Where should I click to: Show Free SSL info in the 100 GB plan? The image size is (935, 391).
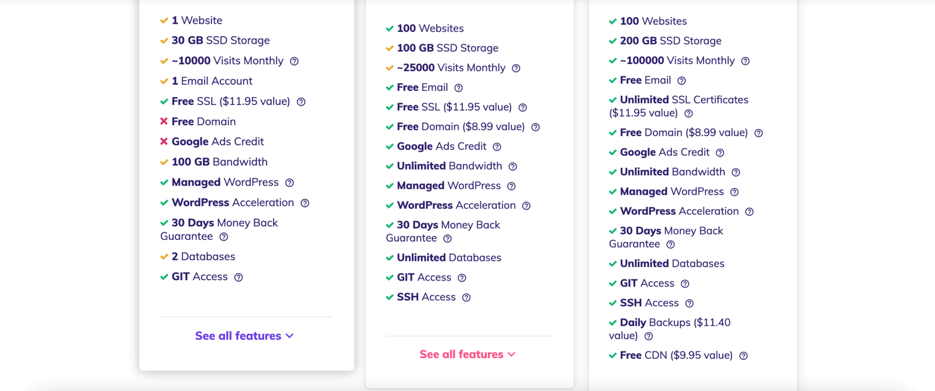point(522,107)
